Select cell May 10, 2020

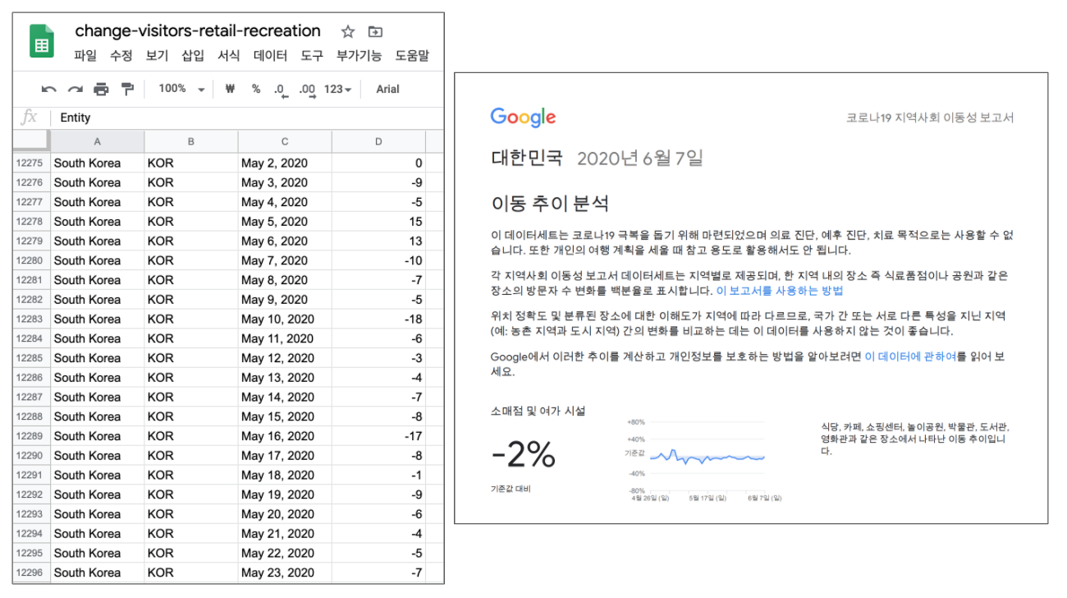[x=285, y=319]
